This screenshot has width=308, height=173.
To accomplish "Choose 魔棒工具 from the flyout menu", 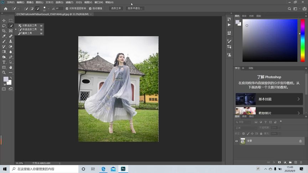I will point(27,33).
